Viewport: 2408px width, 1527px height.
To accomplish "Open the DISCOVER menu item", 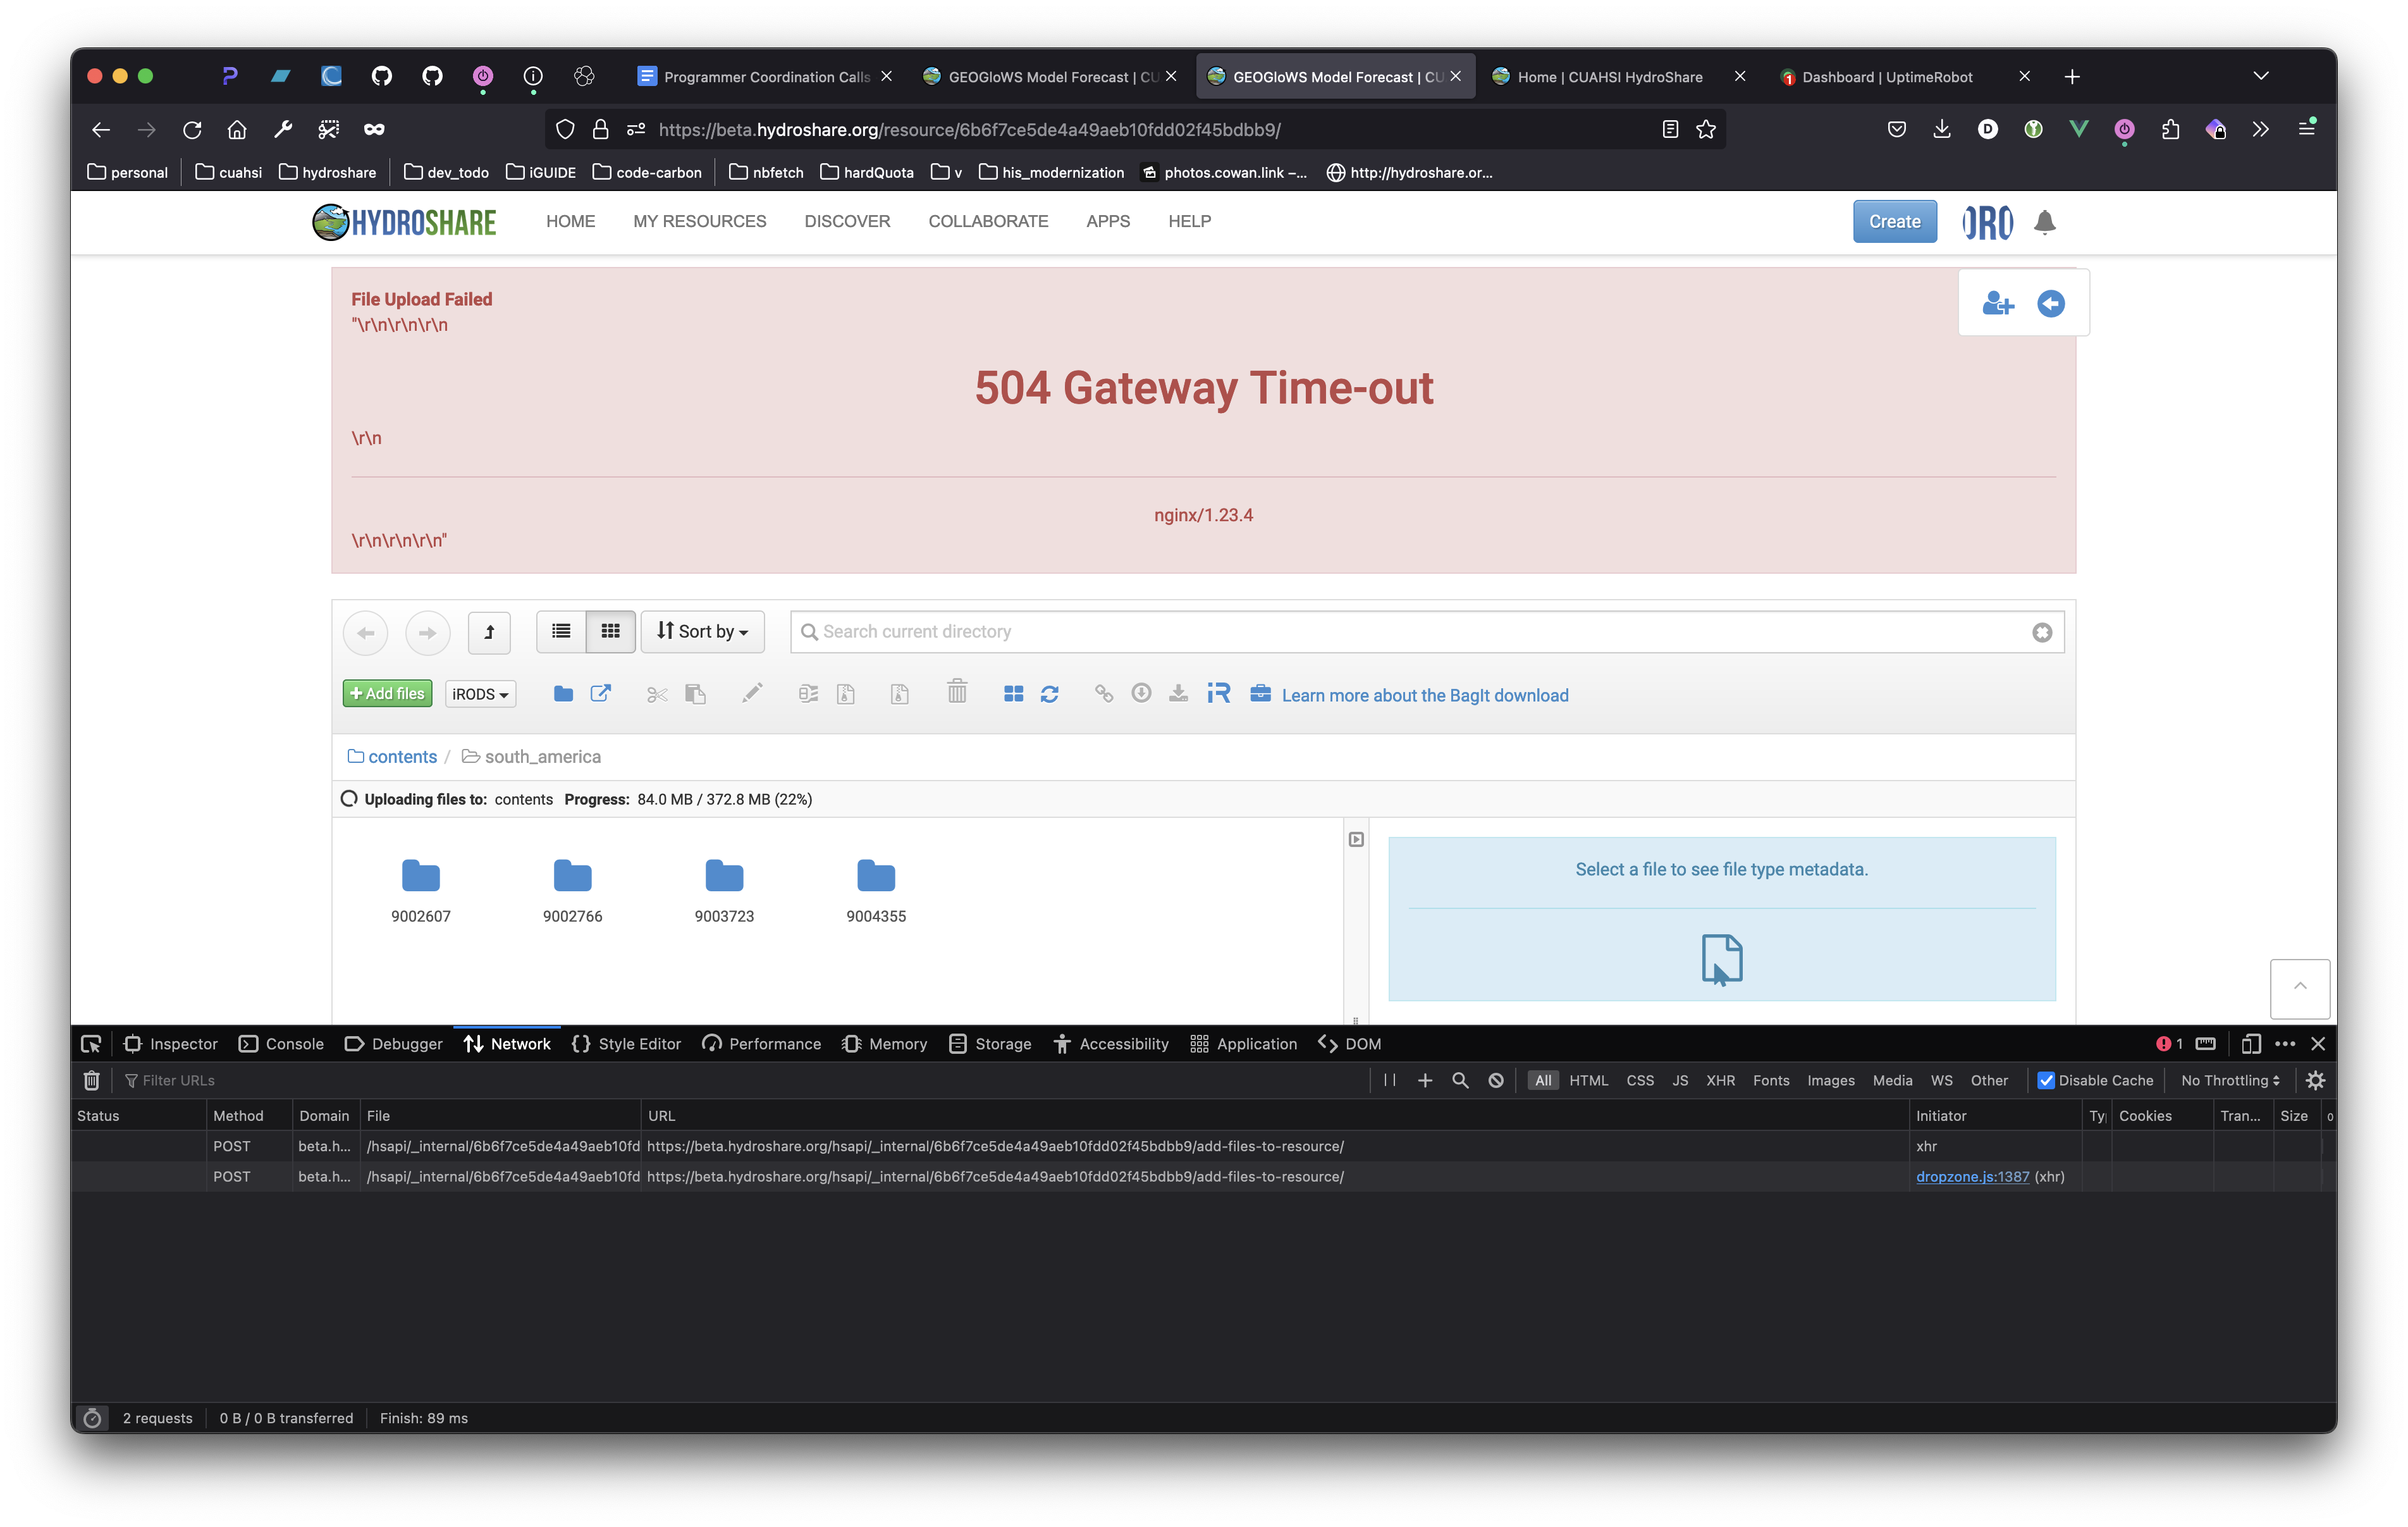I will 847,221.
